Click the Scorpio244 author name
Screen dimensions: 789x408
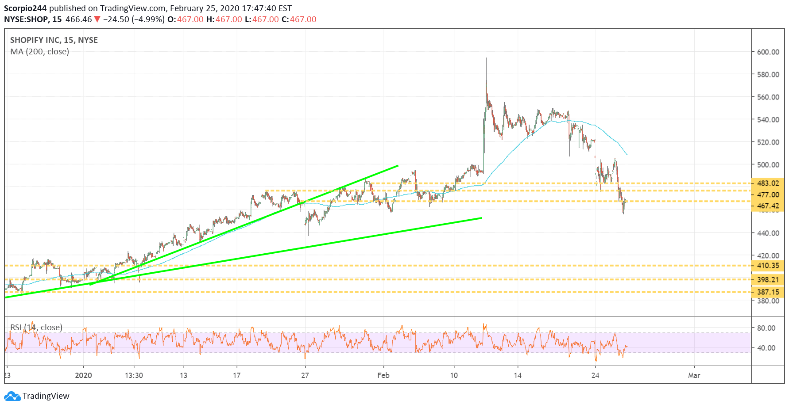[x=25, y=8]
